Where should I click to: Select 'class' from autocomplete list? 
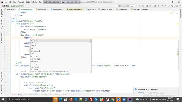pyautogui.click(x=60, y=40)
